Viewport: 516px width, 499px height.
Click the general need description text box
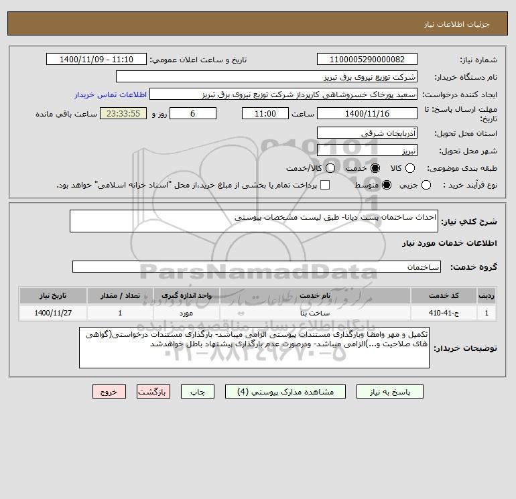pyautogui.click(x=254, y=221)
